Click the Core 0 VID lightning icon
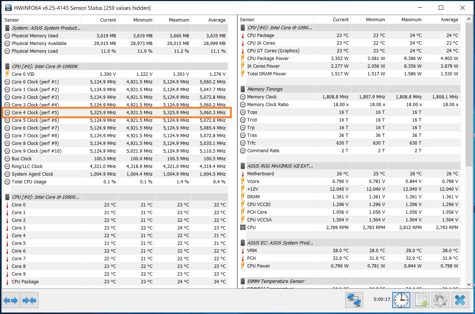The image size is (475, 314). [7, 74]
